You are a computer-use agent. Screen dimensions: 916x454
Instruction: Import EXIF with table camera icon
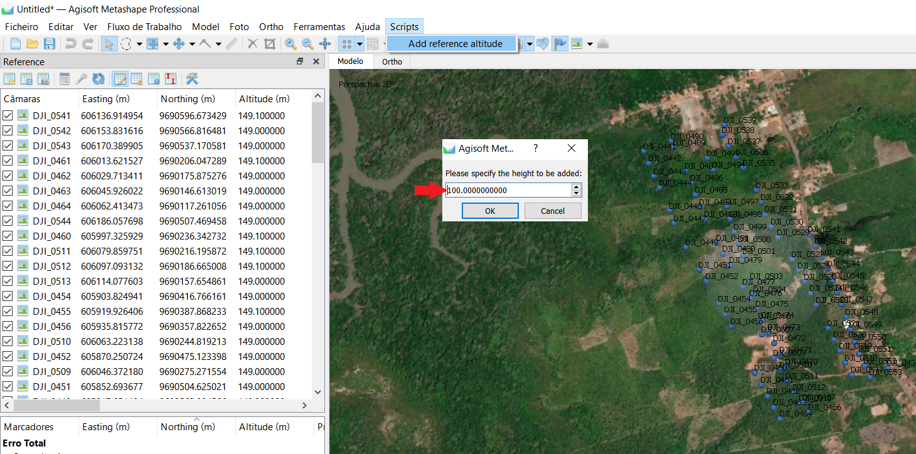click(x=43, y=79)
